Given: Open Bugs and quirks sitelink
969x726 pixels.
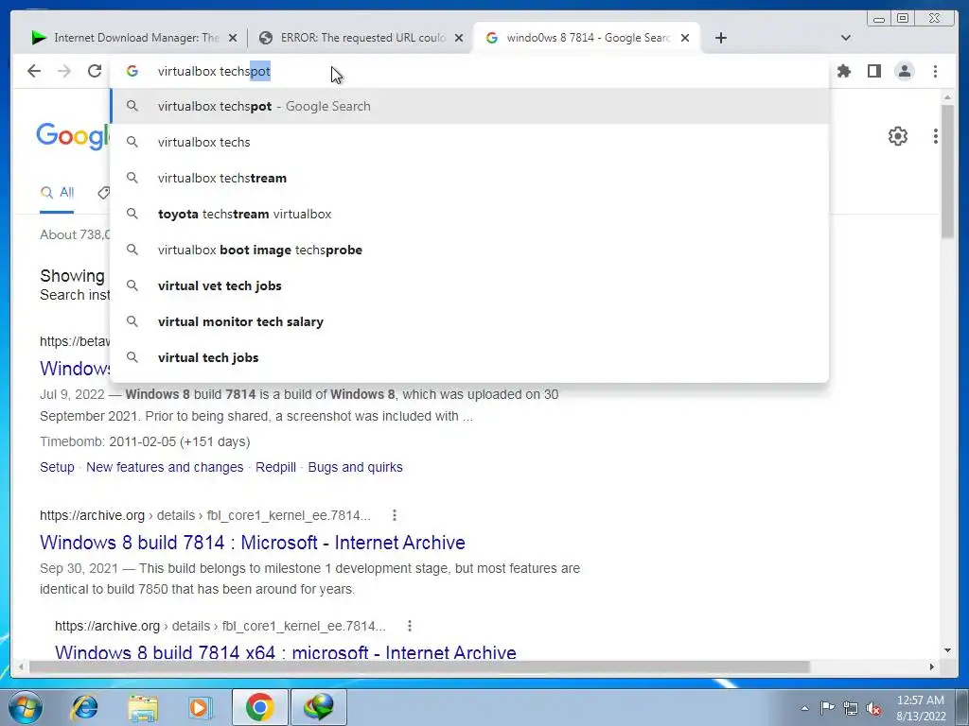Looking at the screenshot, I should pos(356,467).
